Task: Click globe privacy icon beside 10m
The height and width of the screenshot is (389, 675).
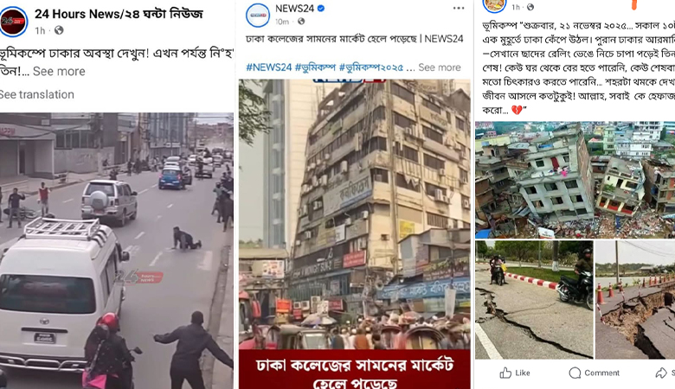Action: [x=301, y=21]
